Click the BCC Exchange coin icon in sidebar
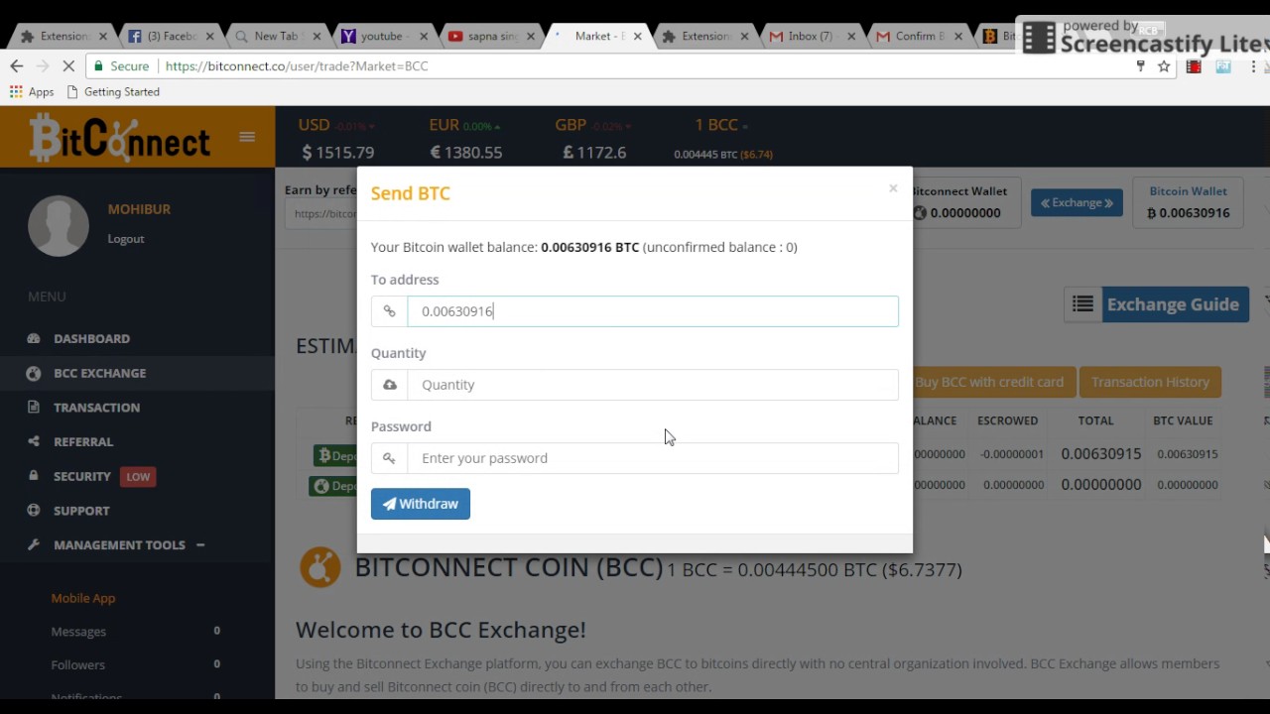Image resolution: width=1270 pixels, height=714 pixels. click(34, 374)
